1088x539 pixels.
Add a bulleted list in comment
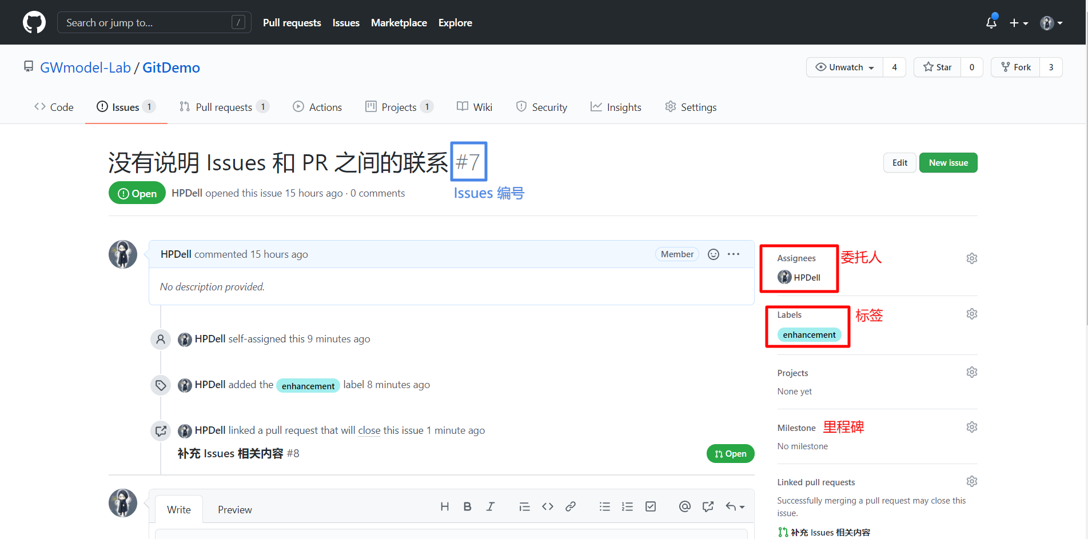pyautogui.click(x=605, y=506)
